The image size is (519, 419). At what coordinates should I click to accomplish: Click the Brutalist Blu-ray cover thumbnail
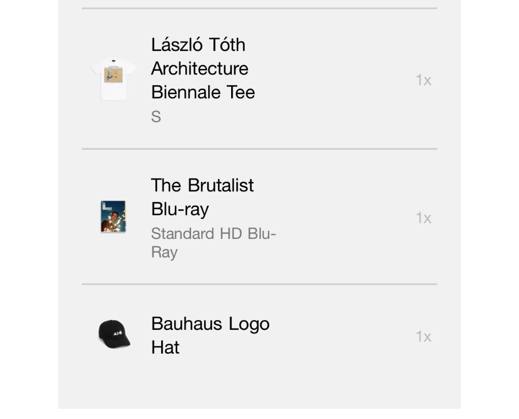[113, 217]
